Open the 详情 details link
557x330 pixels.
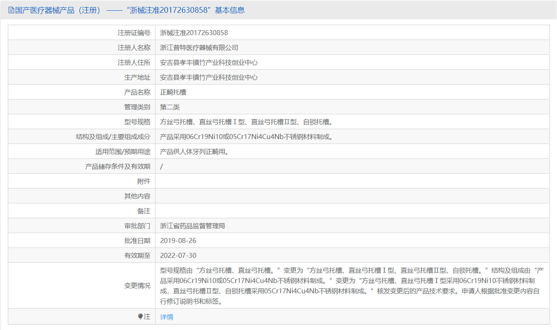pos(167,317)
